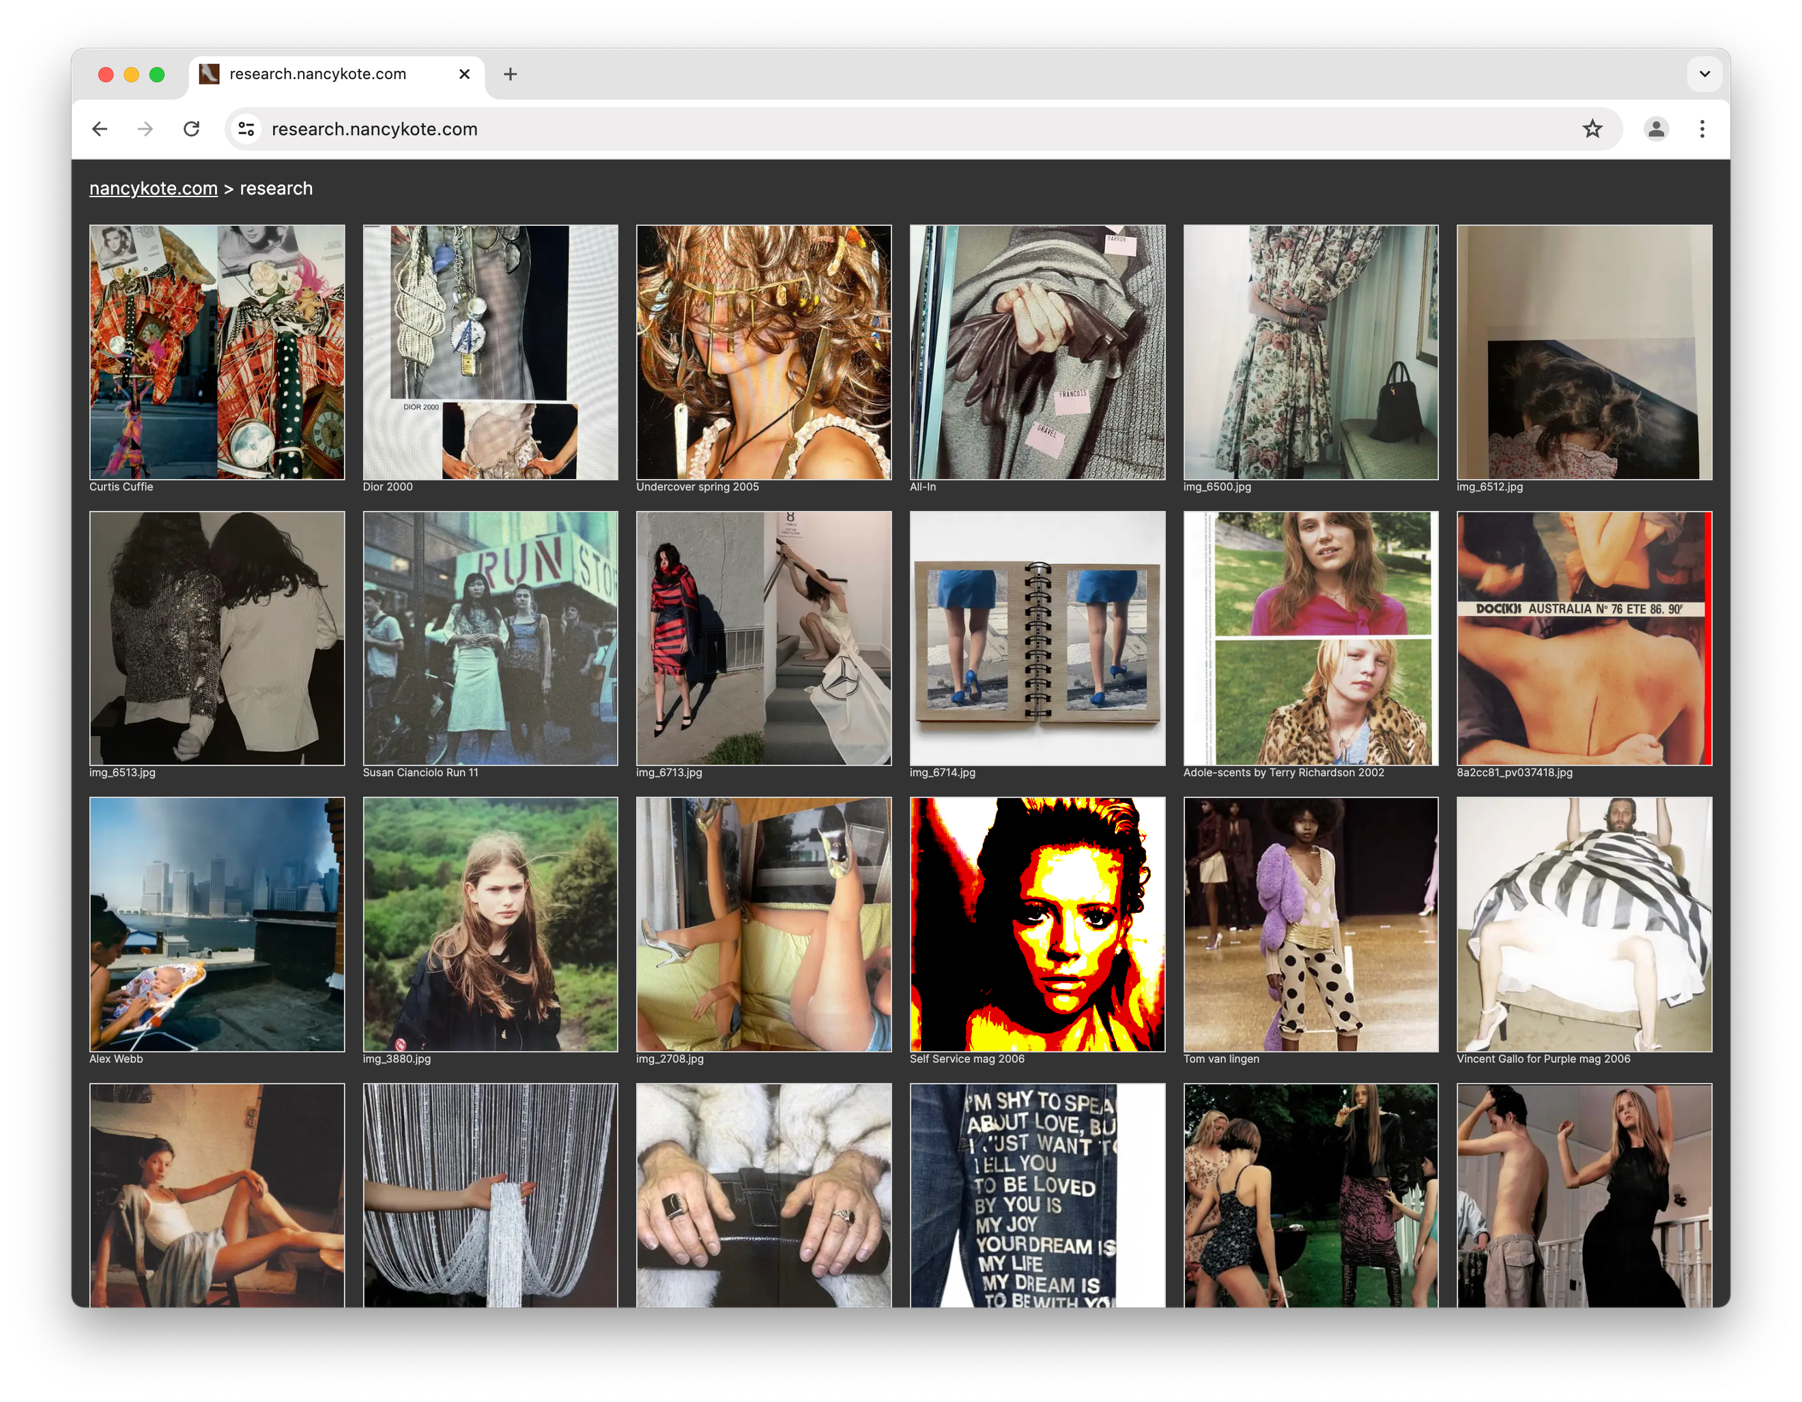This screenshot has width=1802, height=1402.
Task: View the Alex Webb photograph
Action: pyautogui.click(x=217, y=924)
